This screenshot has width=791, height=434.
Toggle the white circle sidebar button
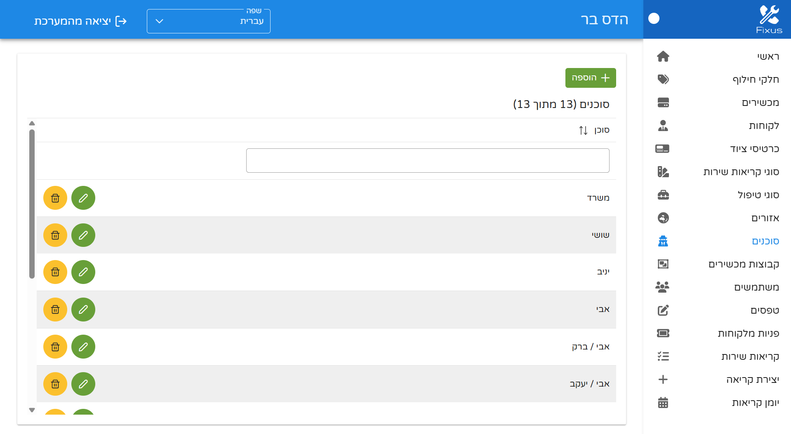pos(654,19)
